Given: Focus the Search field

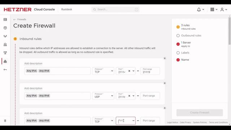Looking at the screenshot, I should coord(115,9).
